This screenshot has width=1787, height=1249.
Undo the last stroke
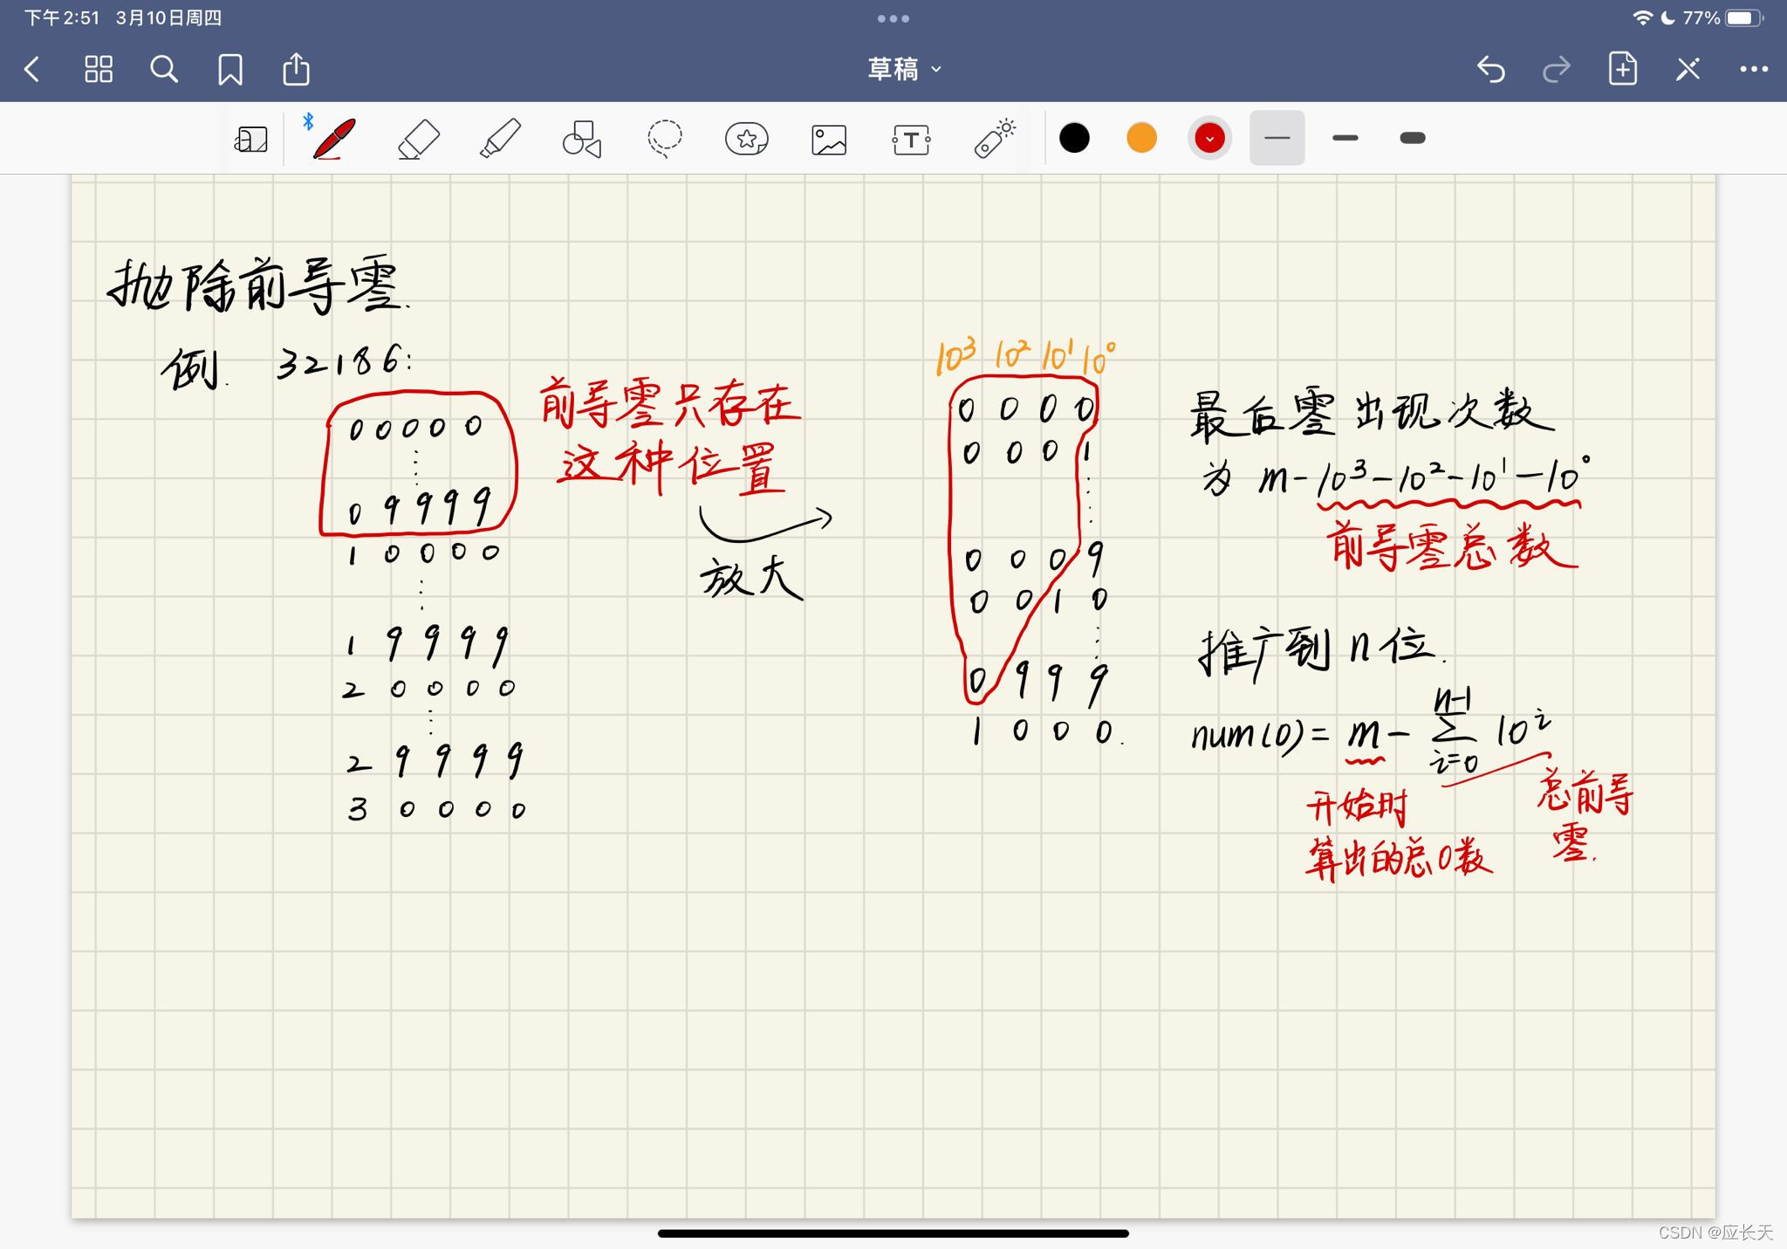[1490, 69]
